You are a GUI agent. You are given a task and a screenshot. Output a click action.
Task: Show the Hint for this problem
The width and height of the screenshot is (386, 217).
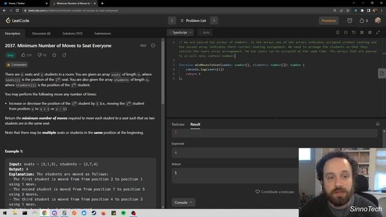click(x=143, y=46)
